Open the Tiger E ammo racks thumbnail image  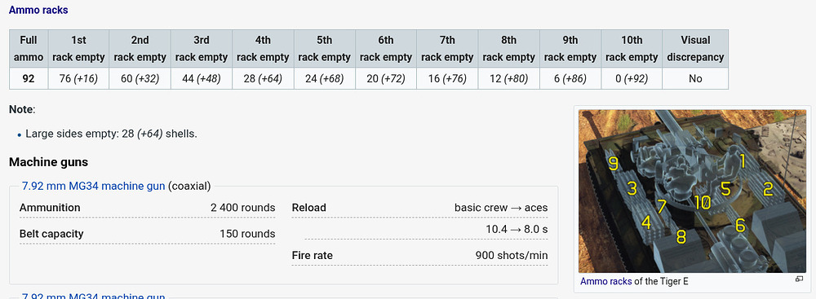692,191
